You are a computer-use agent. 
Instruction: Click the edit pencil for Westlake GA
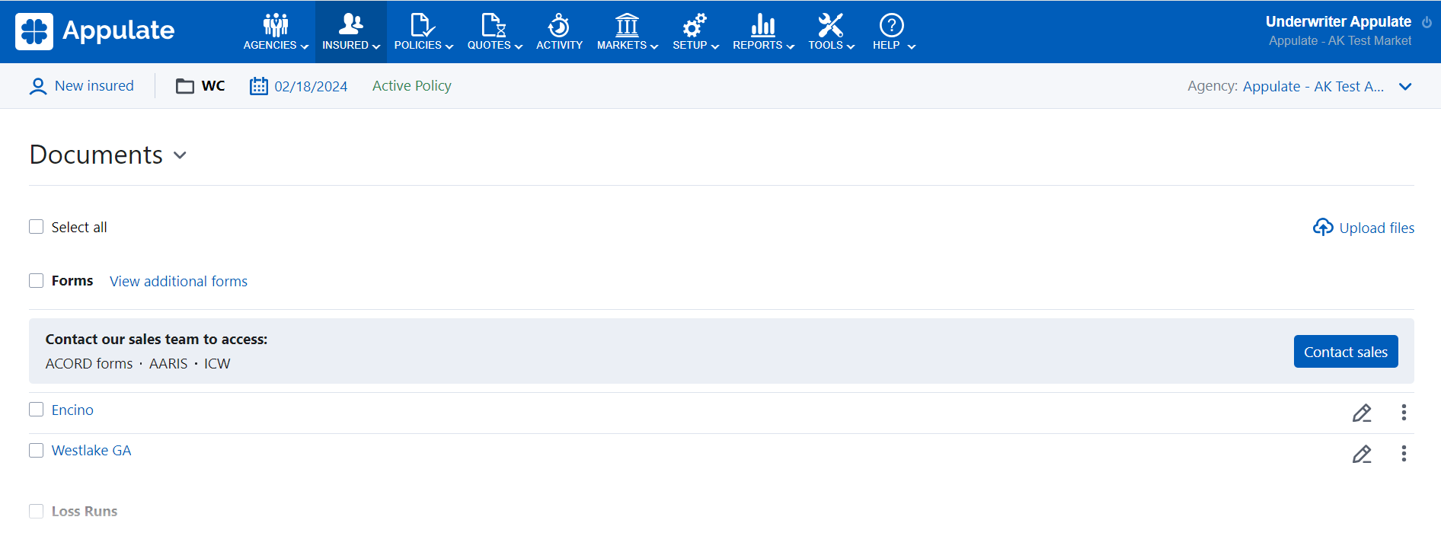(1362, 454)
